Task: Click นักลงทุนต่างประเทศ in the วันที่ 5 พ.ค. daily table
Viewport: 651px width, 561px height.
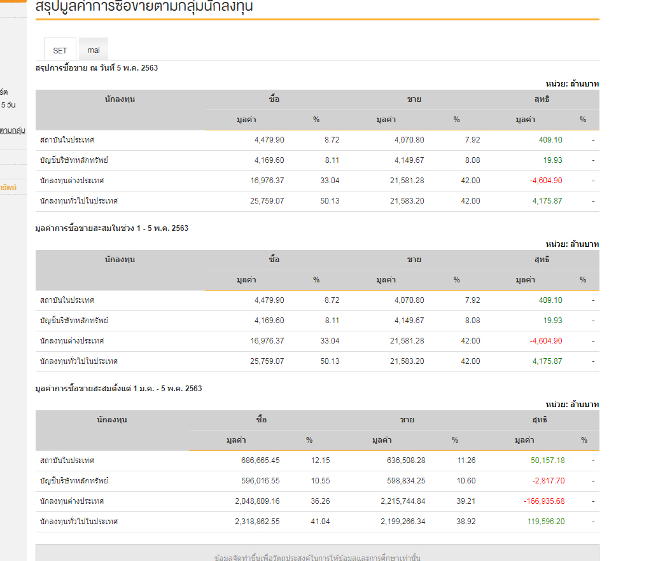Action: pos(72,181)
